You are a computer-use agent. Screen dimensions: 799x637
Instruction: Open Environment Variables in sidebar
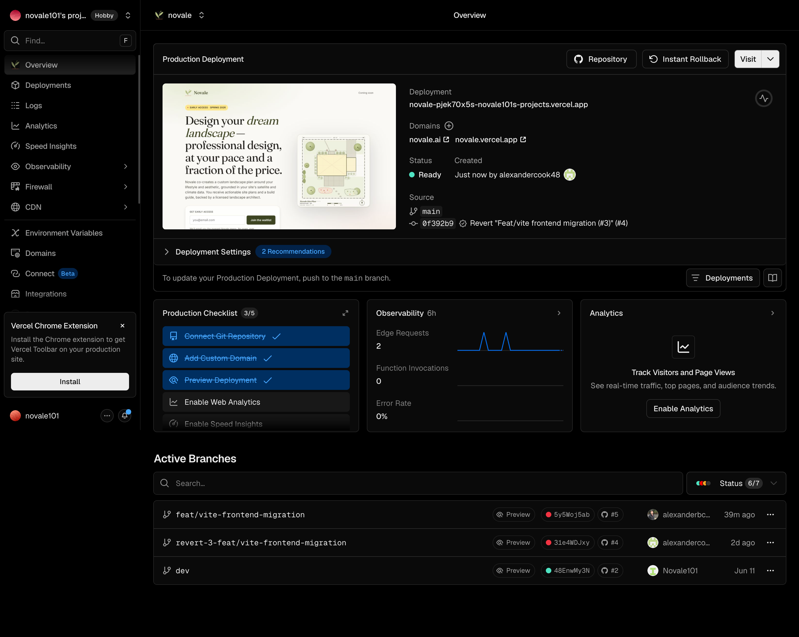point(70,233)
